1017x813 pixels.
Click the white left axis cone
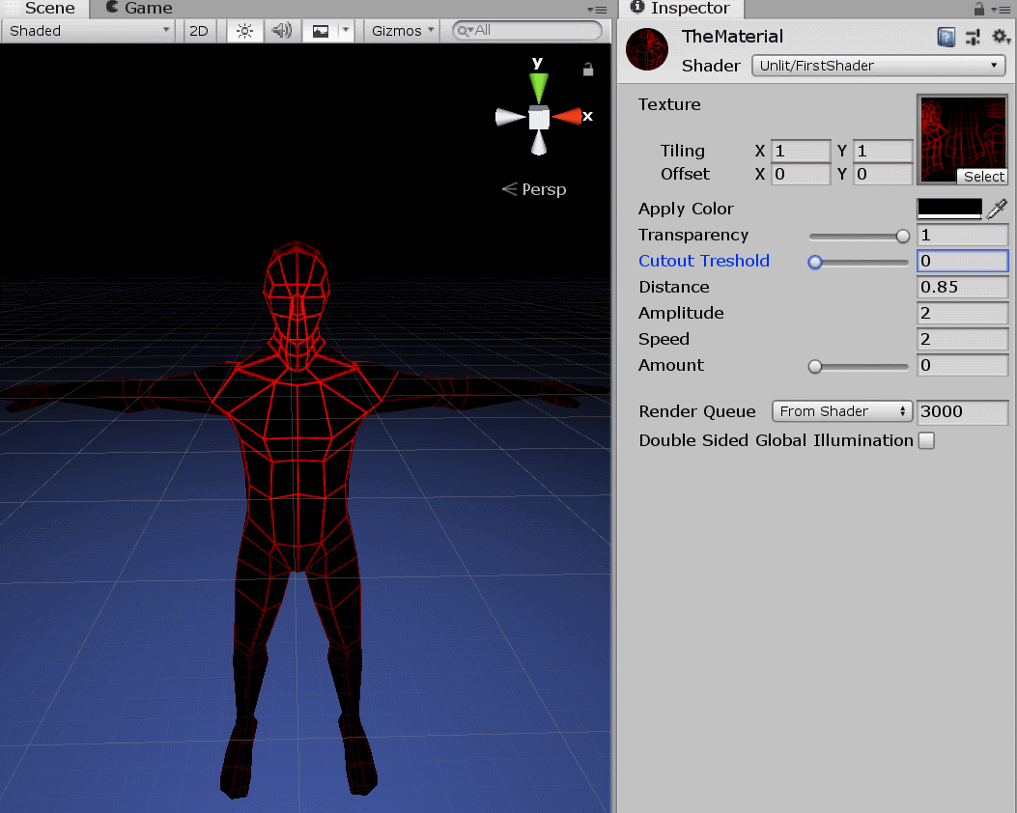coord(511,118)
